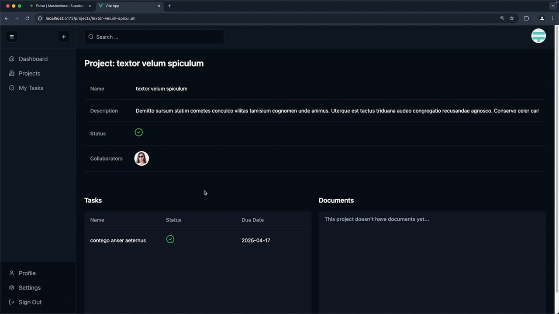
Task: Click the project description text
Action: pyautogui.click(x=337, y=111)
